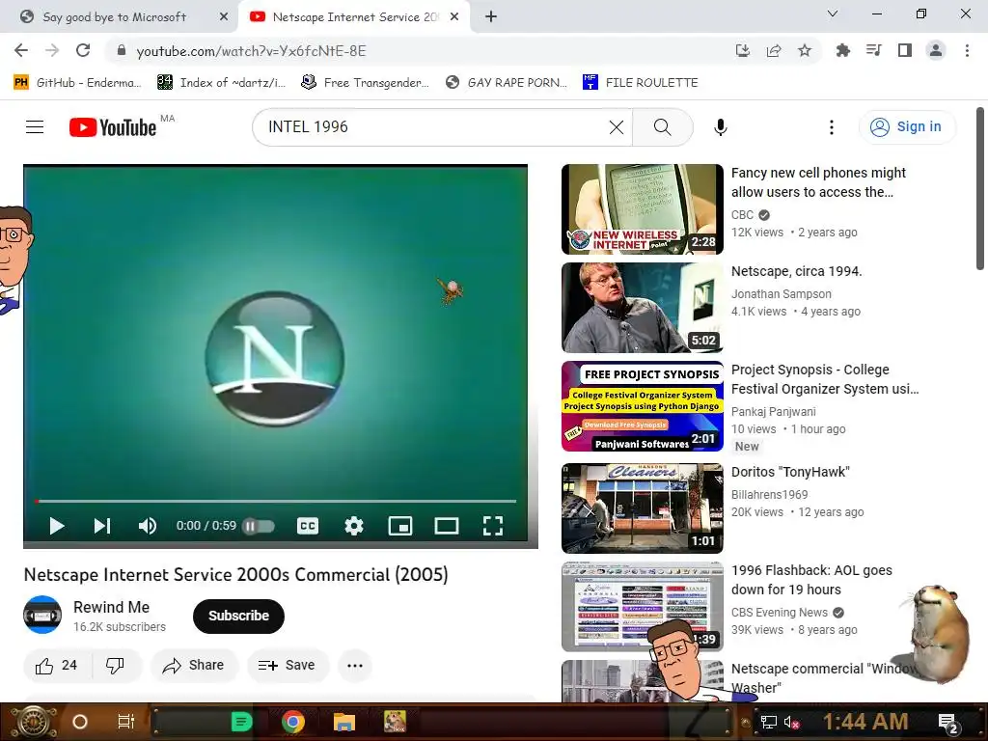Toggle the Chrome side panel icon
988x741 pixels.
coord(905,50)
